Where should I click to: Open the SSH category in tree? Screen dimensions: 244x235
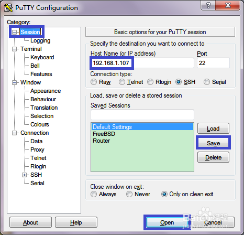tap(36, 175)
